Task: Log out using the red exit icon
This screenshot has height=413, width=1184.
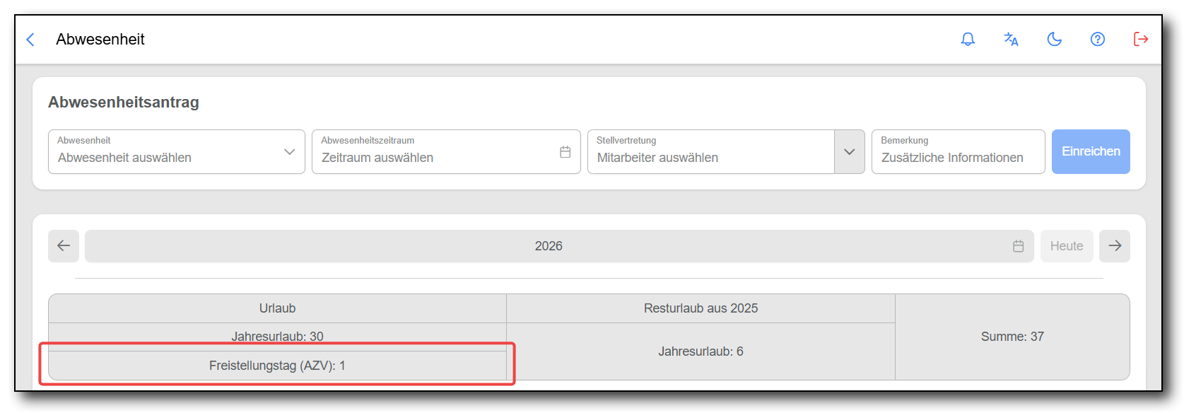Action: pos(1141,40)
